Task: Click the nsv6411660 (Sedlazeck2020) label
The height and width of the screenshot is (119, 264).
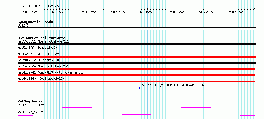Action: tap(41, 79)
